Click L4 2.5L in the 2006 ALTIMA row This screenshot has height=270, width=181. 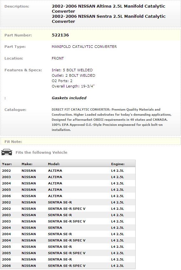pyautogui.click(x=117, y=196)
